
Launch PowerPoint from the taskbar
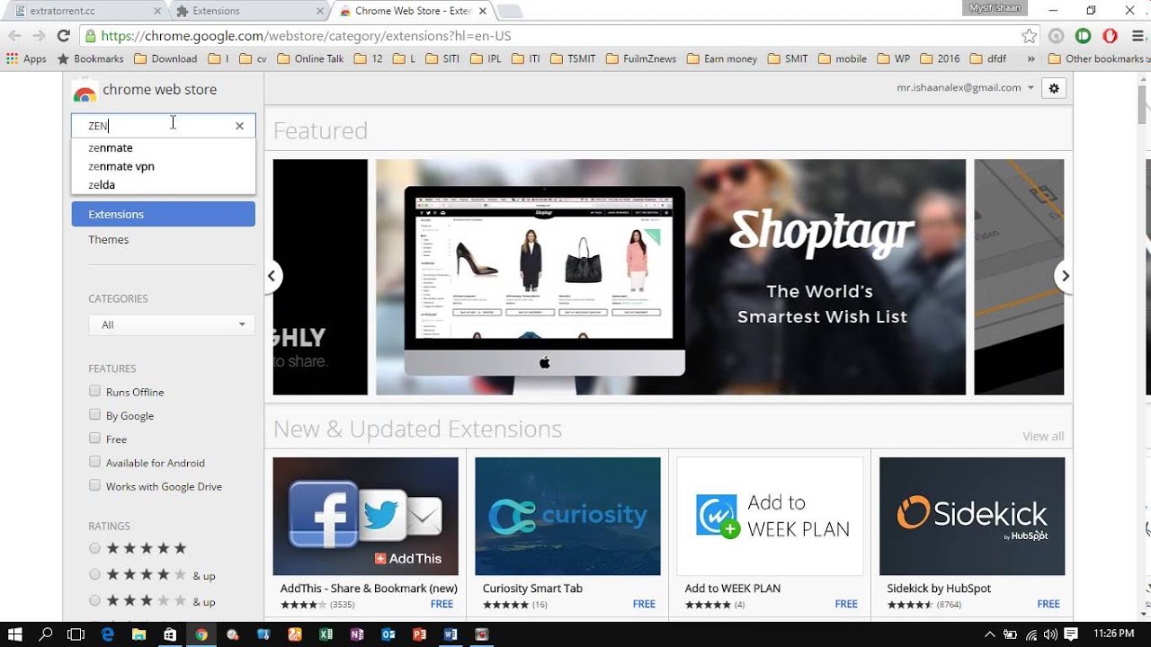pyautogui.click(x=419, y=634)
